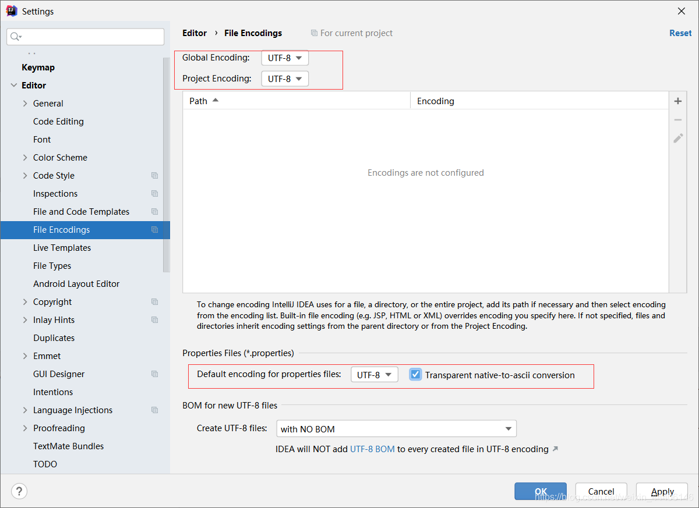This screenshot has height=508, width=699.
Task: Expand the Code Style node
Action: click(x=25, y=176)
